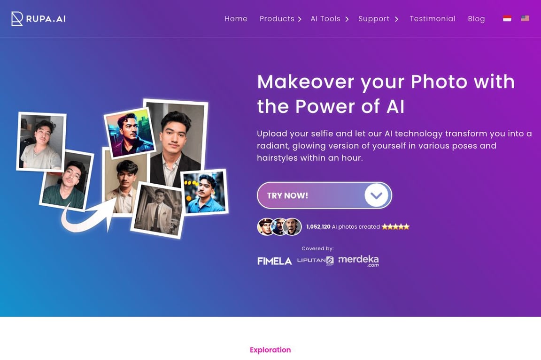Open the Testimonial menu item
The height and width of the screenshot is (360, 541).
pyautogui.click(x=433, y=19)
